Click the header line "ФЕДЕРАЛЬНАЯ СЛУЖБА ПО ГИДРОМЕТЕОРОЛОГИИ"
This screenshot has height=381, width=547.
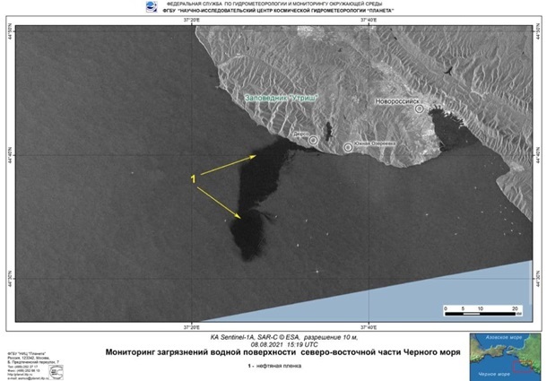click(274, 4)
